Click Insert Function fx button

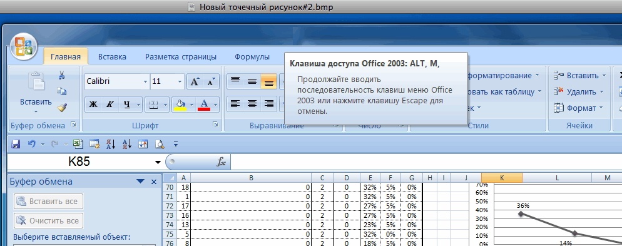pyautogui.click(x=221, y=162)
